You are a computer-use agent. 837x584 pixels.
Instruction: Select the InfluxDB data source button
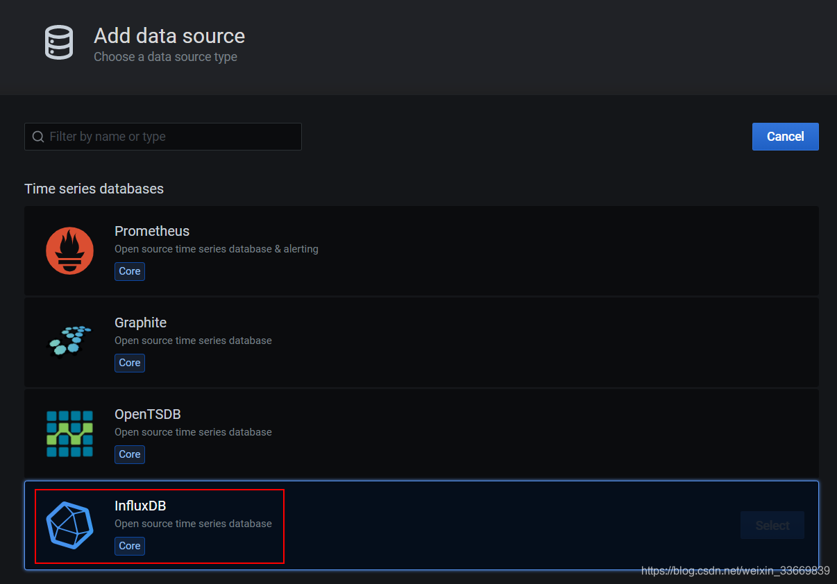(772, 525)
